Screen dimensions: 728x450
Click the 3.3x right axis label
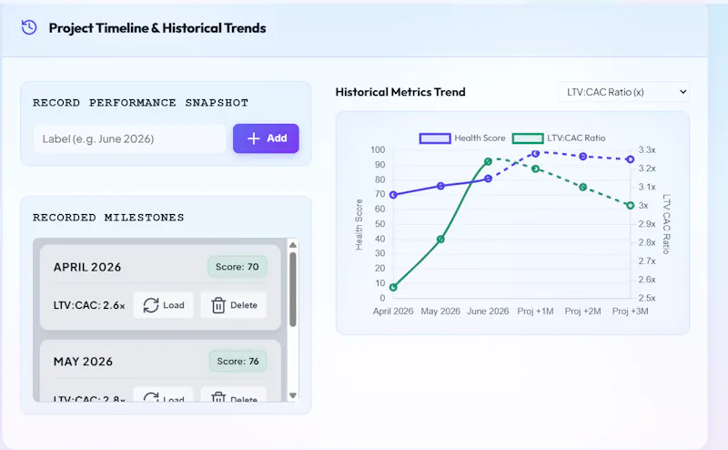(x=647, y=149)
